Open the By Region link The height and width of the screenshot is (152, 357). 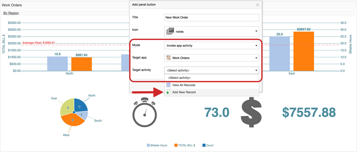pos(11,13)
